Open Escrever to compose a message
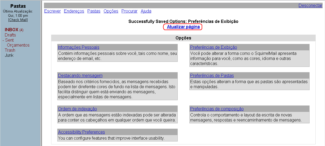The height and width of the screenshot is (146, 325). tap(52, 11)
